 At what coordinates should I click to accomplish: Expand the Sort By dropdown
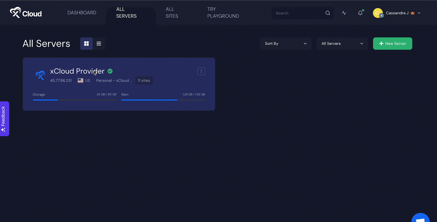click(x=285, y=44)
